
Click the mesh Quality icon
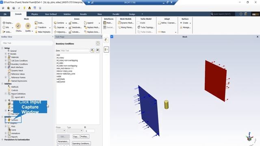click(28, 26)
